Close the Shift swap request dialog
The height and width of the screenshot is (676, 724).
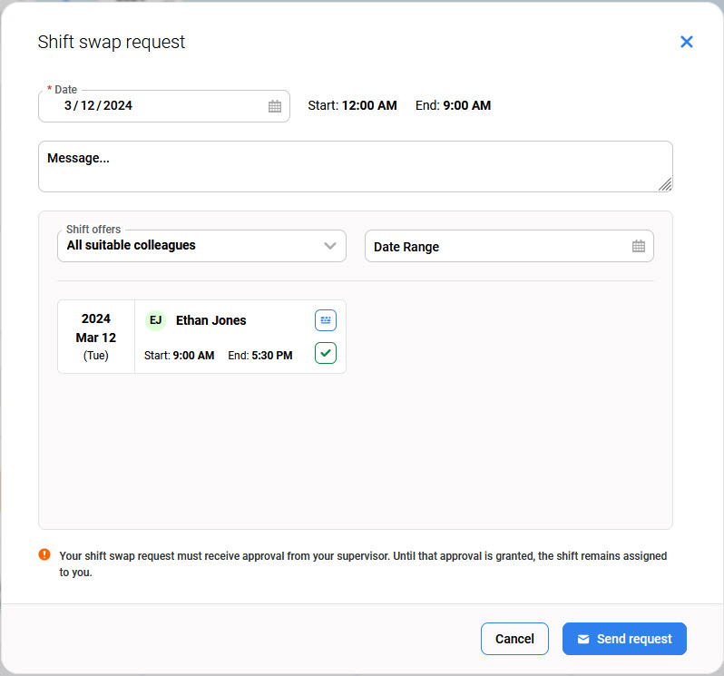pyautogui.click(x=686, y=42)
